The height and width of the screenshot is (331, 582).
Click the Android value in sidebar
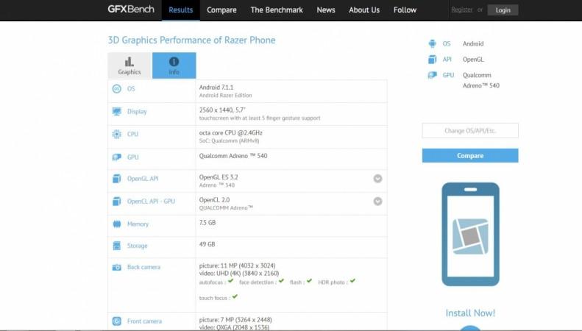tap(473, 44)
